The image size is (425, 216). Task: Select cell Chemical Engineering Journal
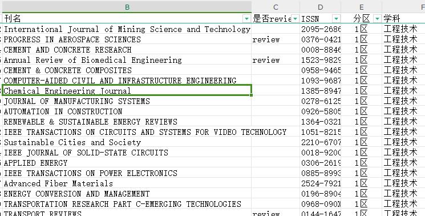(127, 90)
